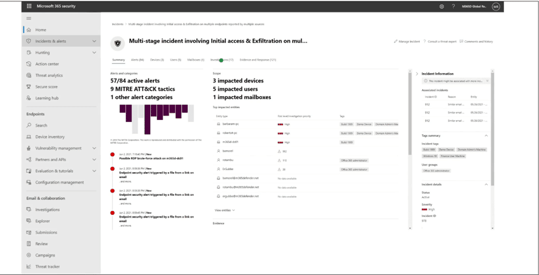Screen dimensions: 539x275
Task: Open the MR account avatar
Action: coord(496,7)
